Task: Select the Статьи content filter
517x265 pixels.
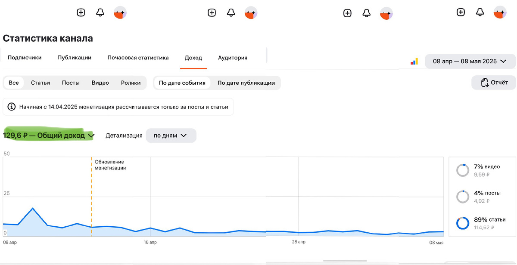Action: click(x=40, y=83)
